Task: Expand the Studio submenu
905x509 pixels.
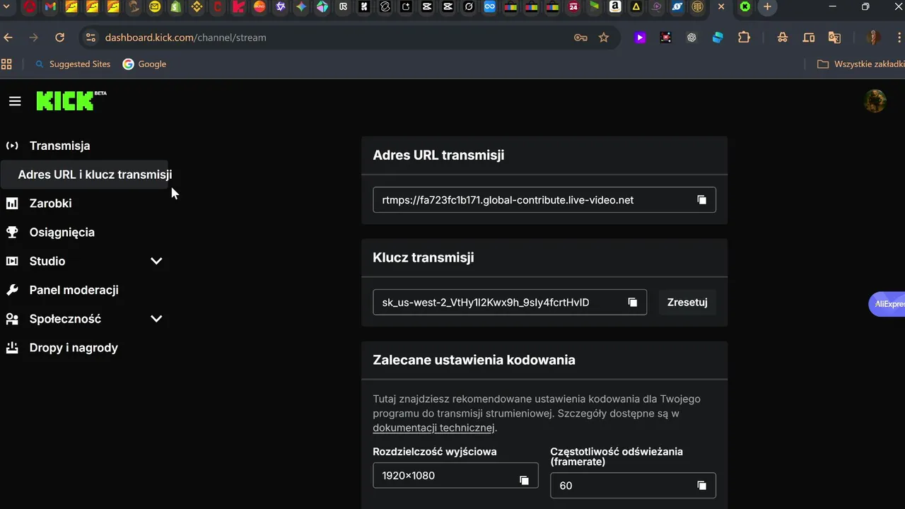Action: [156, 261]
